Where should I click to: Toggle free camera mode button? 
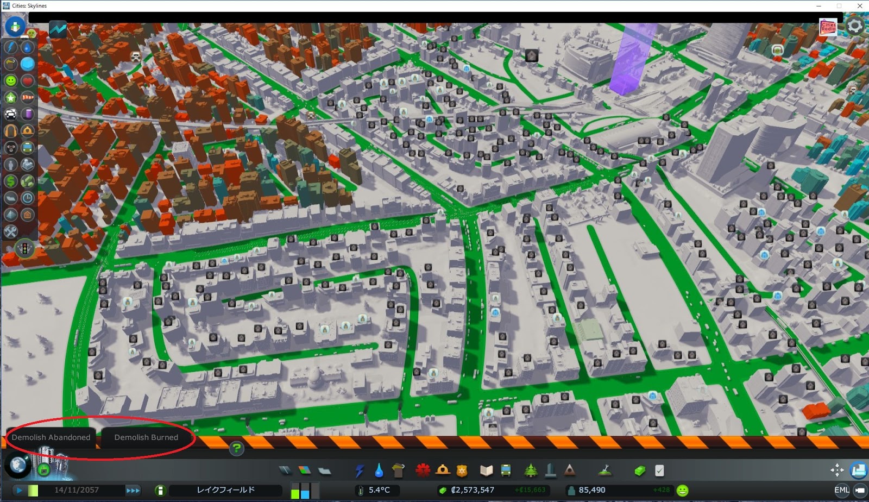tap(860, 490)
